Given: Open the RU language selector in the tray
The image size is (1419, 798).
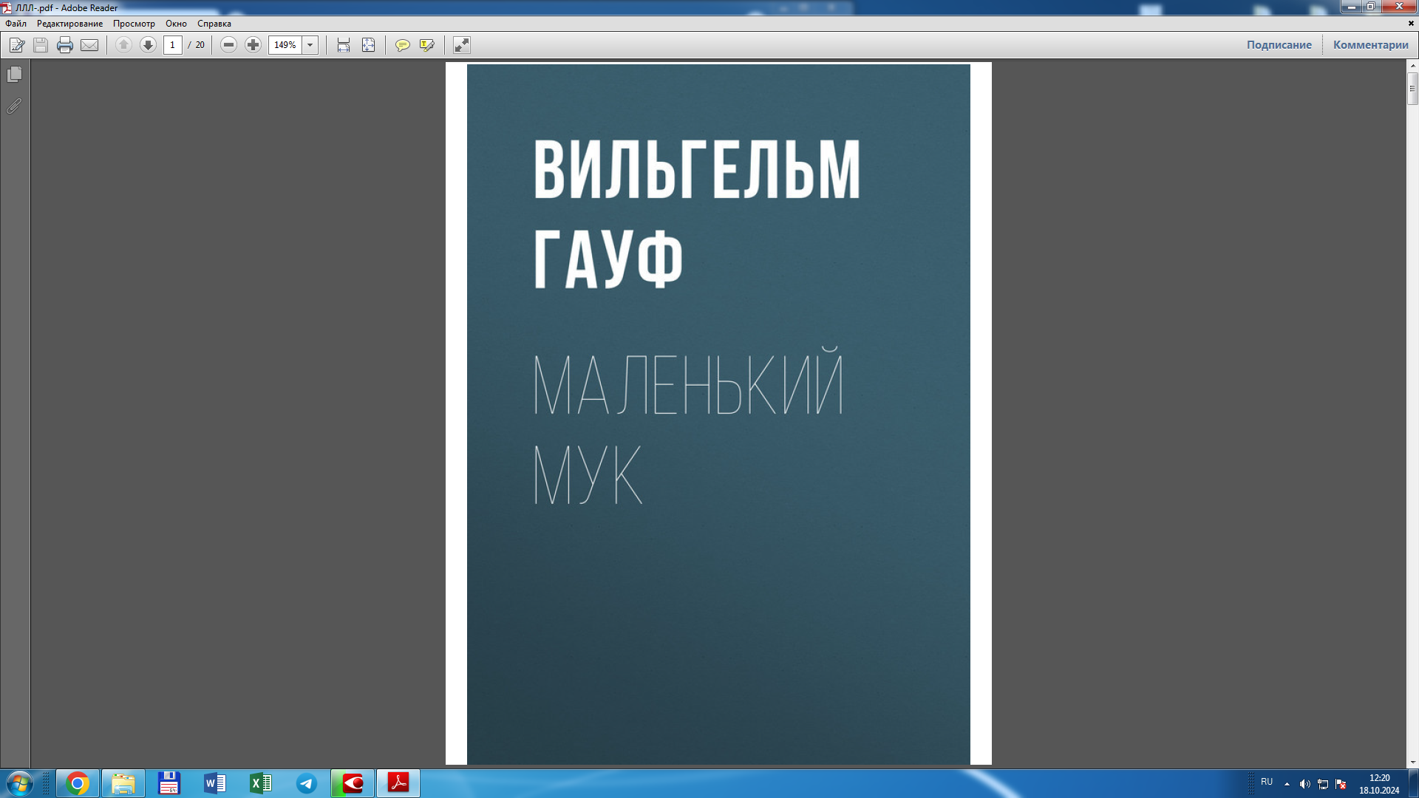Looking at the screenshot, I should click(x=1265, y=782).
